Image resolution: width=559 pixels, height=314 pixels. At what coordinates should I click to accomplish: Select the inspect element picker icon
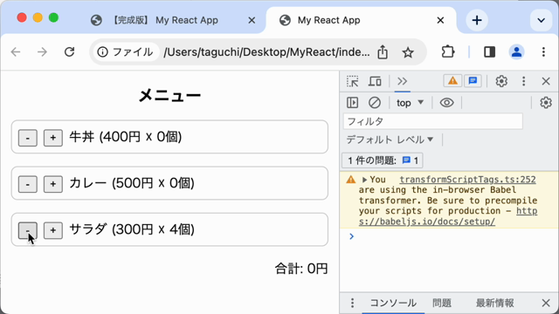tap(353, 81)
